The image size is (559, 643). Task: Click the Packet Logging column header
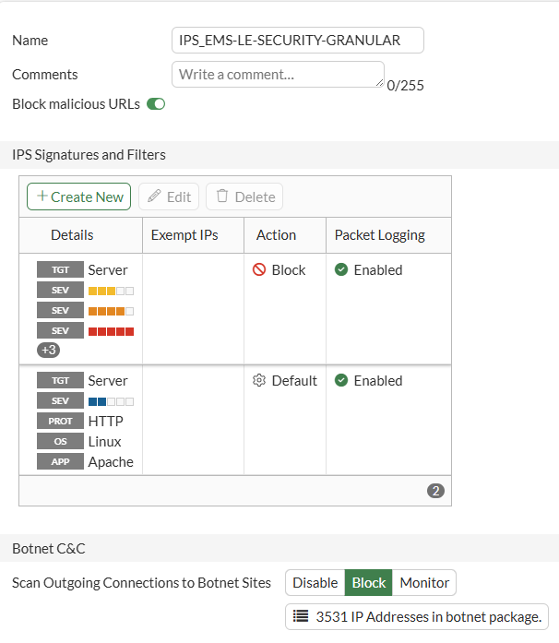379,235
